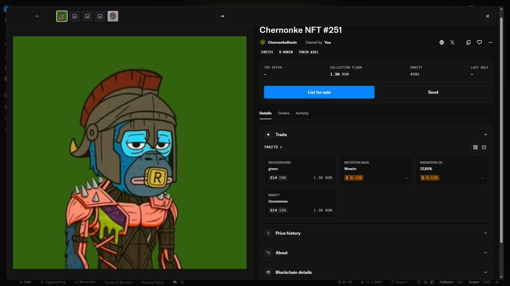Click the Rarity #281 value
This screenshot has height=286, width=510.
tap(415, 74)
